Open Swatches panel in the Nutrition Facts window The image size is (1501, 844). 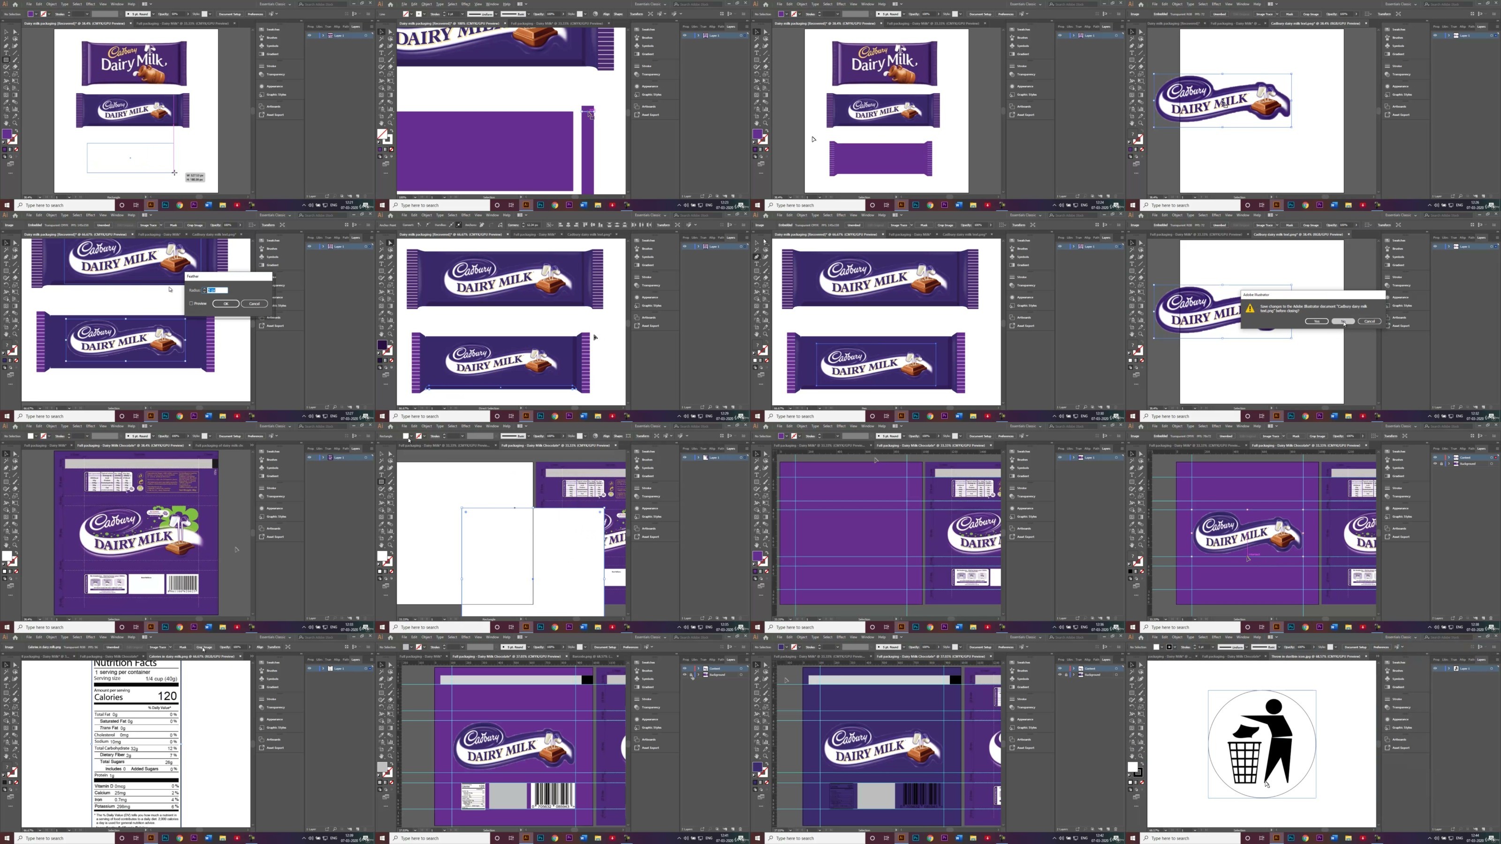click(272, 662)
